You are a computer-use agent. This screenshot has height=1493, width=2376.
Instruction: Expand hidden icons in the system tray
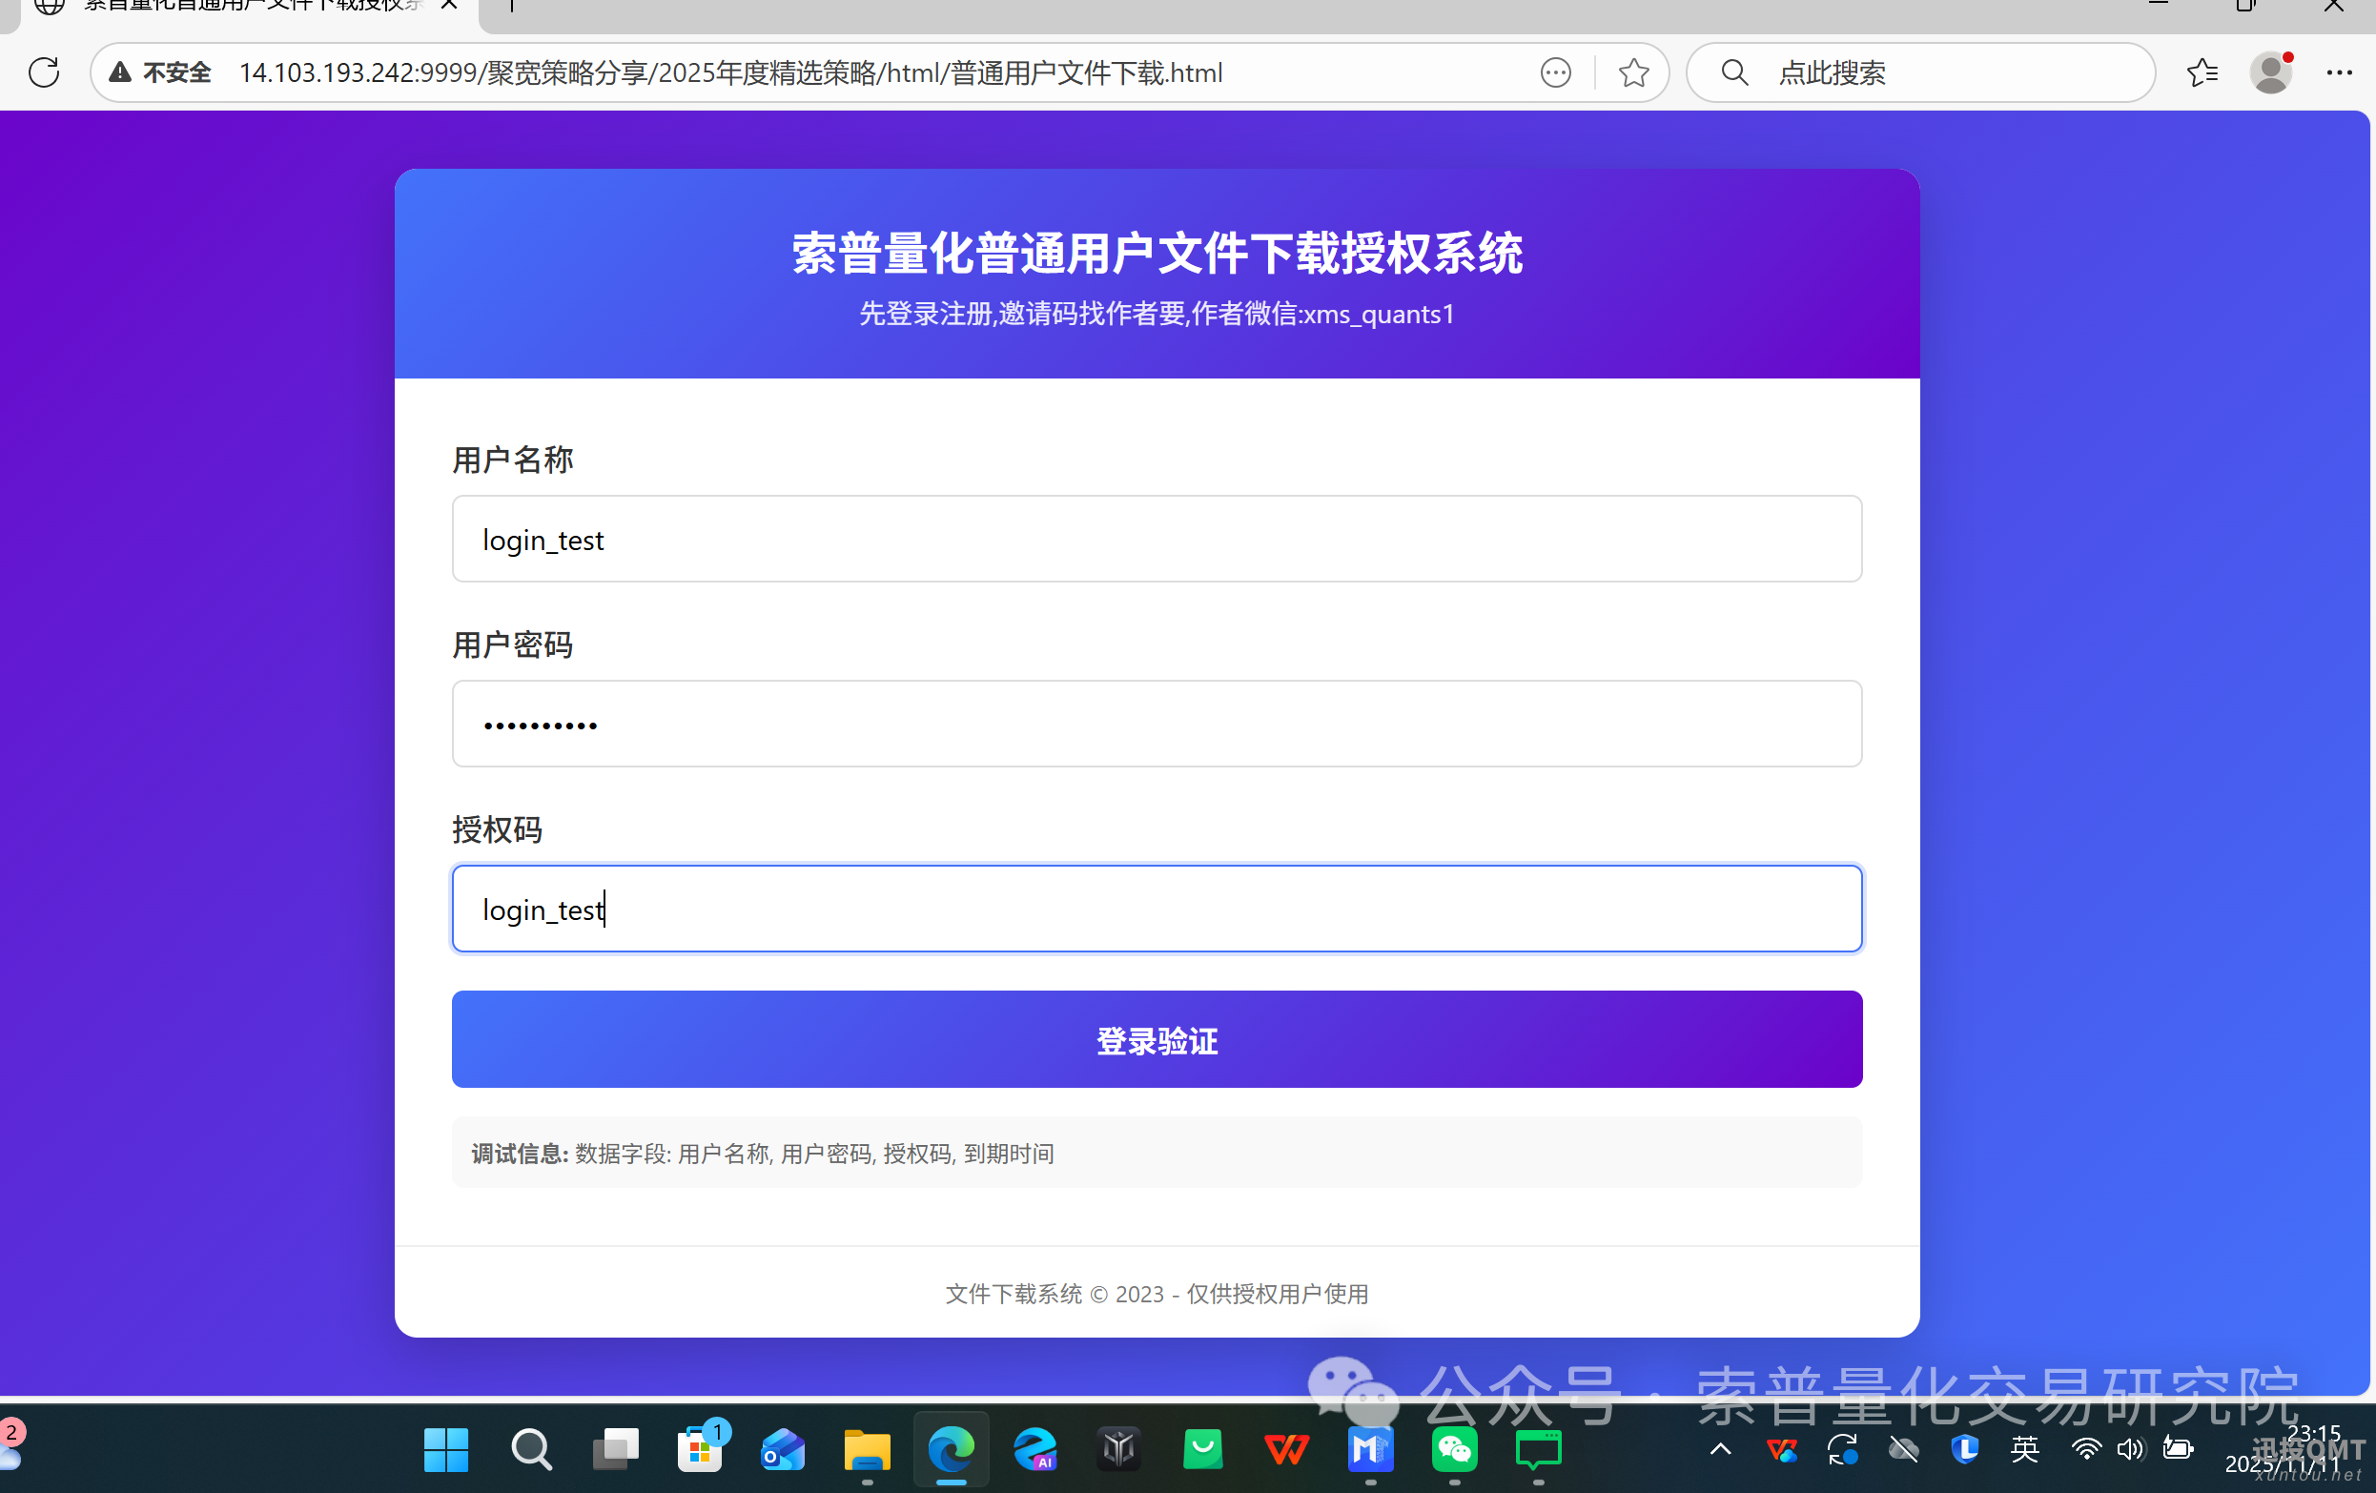pyautogui.click(x=1719, y=1448)
